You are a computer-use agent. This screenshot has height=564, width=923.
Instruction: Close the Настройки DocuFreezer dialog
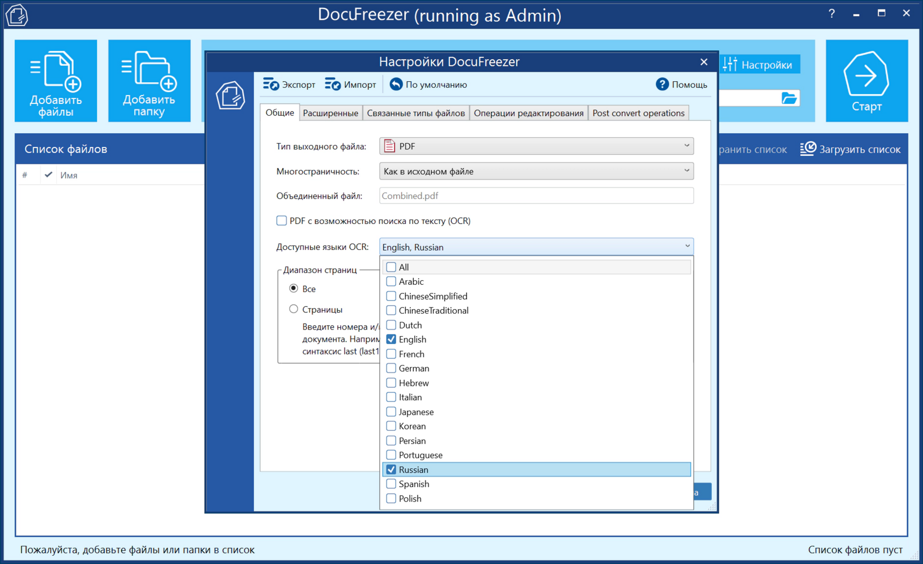[x=703, y=62]
